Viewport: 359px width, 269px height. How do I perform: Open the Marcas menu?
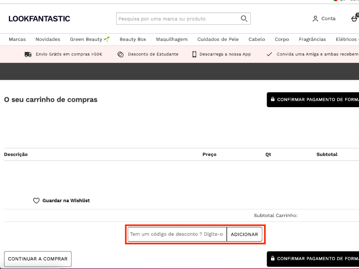tap(18, 39)
